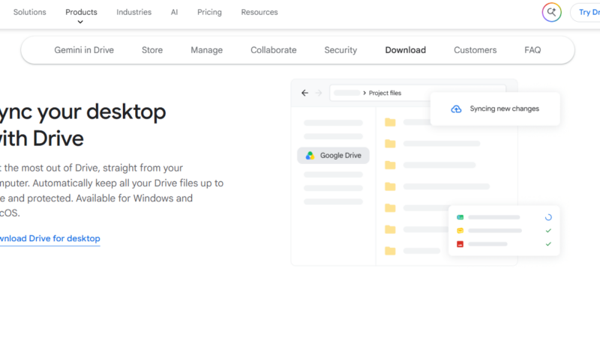Open the Solutions menu
The width and height of the screenshot is (600, 337).
pos(29,12)
